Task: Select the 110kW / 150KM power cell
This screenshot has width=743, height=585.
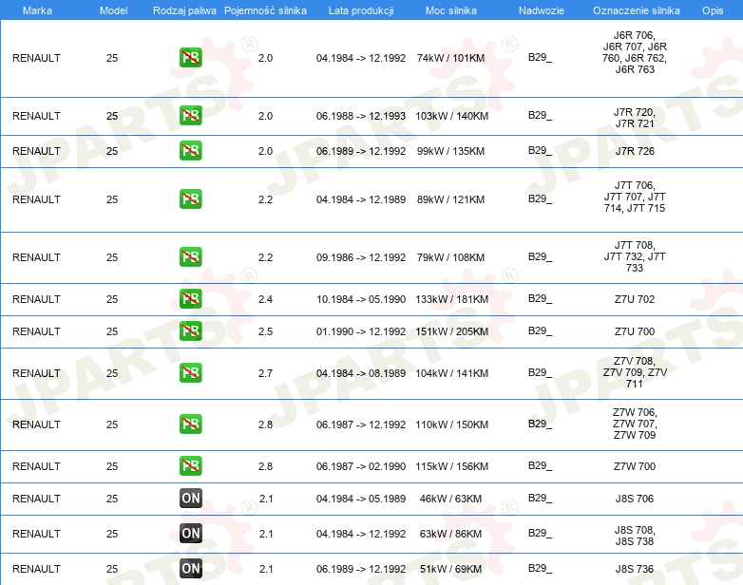Action: pyautogui.click(x=451, y=425)
